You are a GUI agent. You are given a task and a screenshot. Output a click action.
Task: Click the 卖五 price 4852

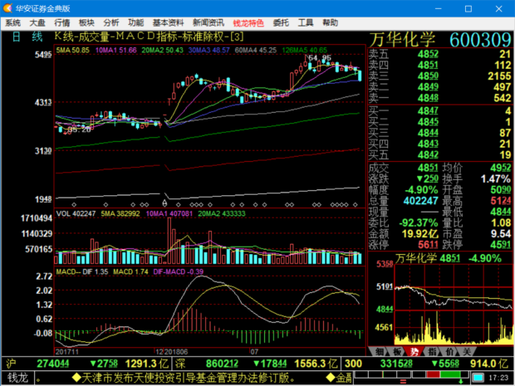pyautogui.click(x=428, y=54)
